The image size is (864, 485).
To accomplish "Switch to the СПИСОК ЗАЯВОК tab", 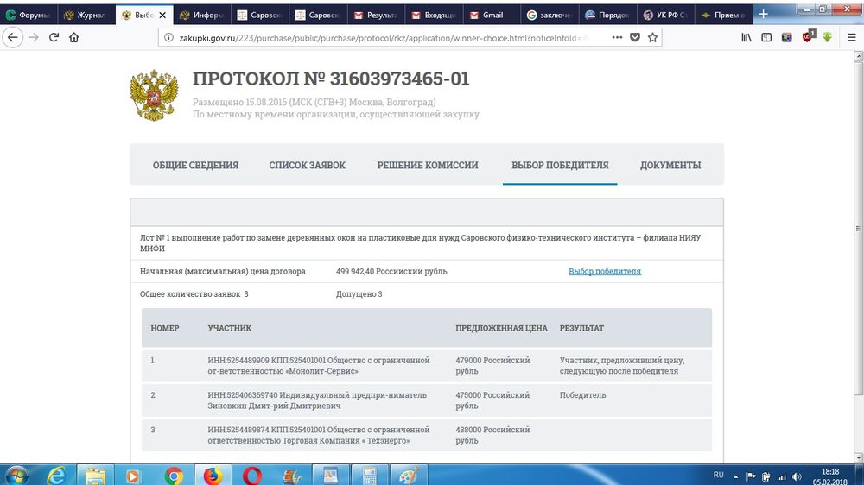I will tap(307, 166).
